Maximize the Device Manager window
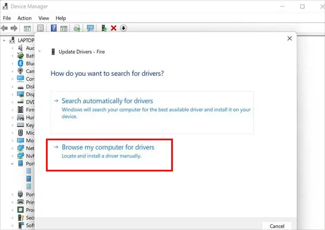This screenshot has height=230, width=325. coord(302,6)
